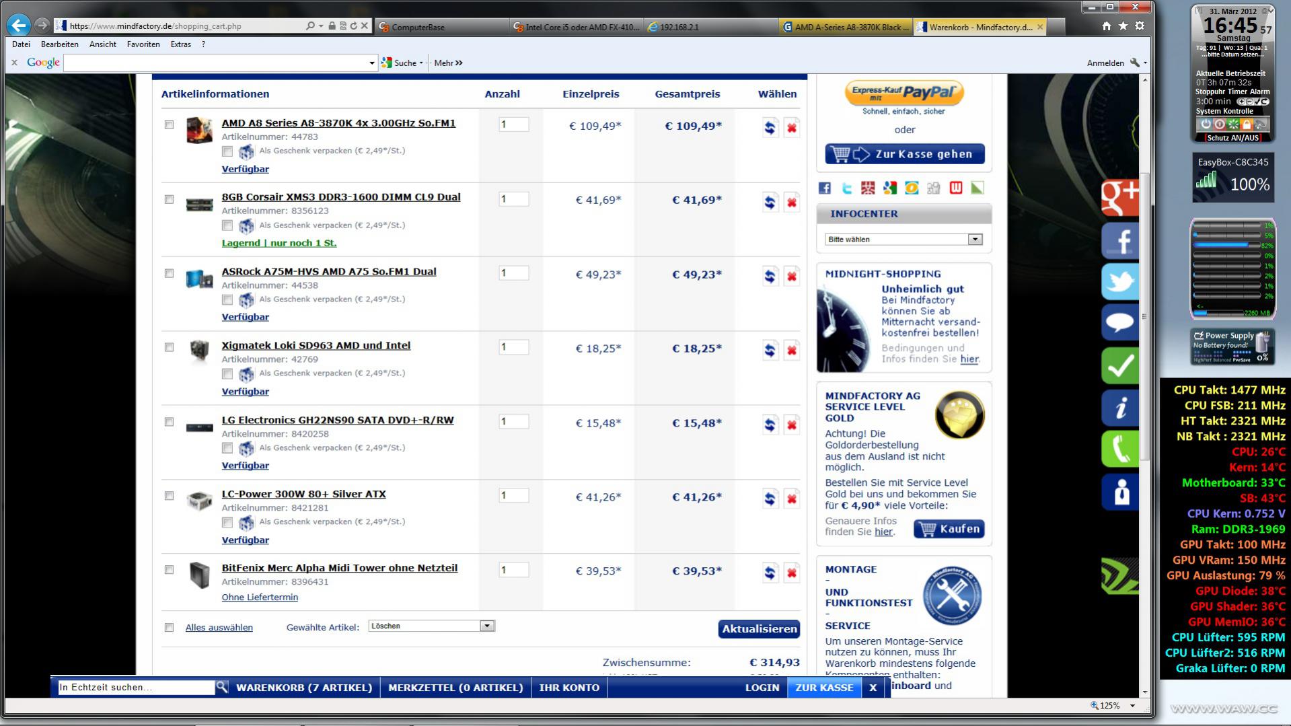
Task: Open the Ansicht menu
Action: click(x=103, y=44)
